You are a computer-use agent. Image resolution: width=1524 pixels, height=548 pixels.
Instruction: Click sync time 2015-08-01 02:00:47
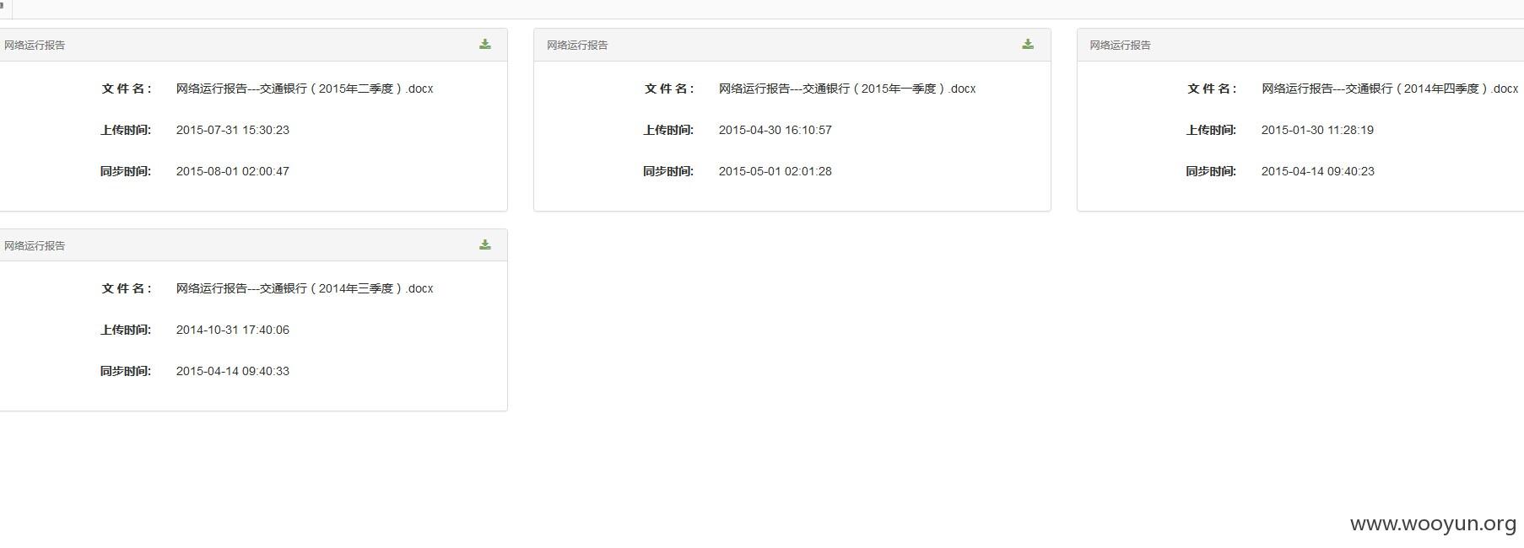(x=233, y=171)
